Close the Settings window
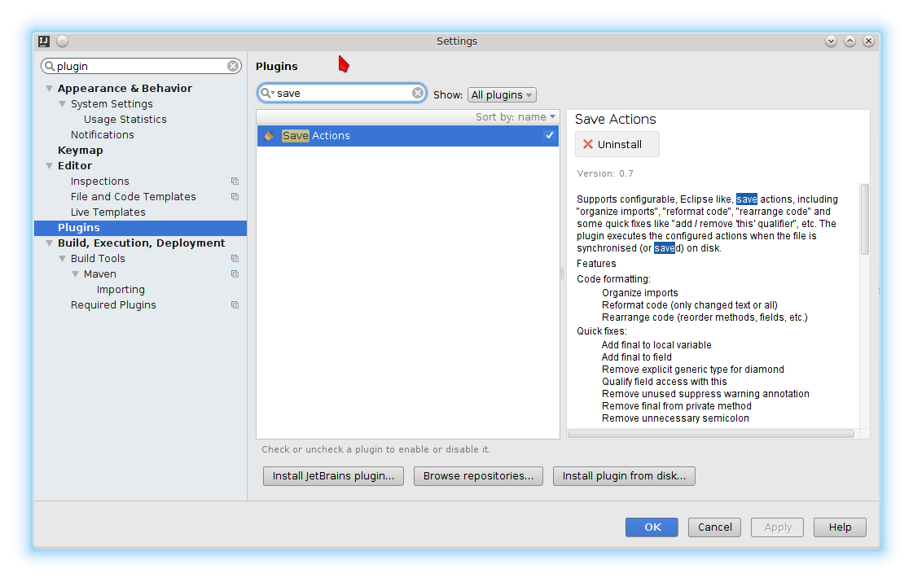Image resolution: width=913 pixels, height=582 pixels. (868, 42)
